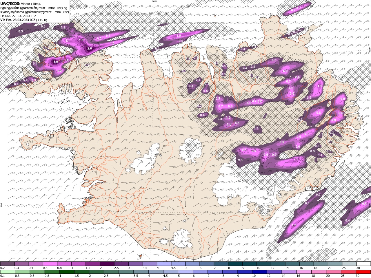Click the 1.8 precipitation value on the map

(81, 40)
